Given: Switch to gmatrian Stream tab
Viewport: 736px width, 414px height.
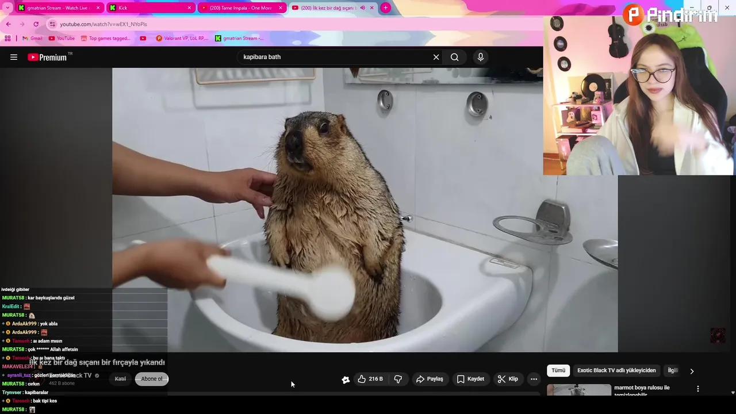Looking at the screenshot, I should pos(59,8).
